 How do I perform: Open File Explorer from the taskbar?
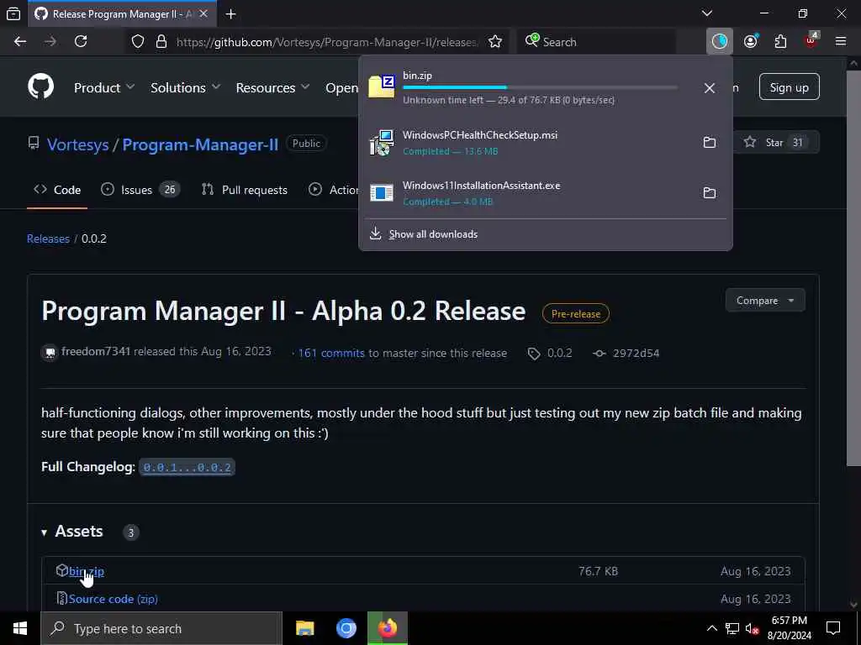click(x=304, y=628)
